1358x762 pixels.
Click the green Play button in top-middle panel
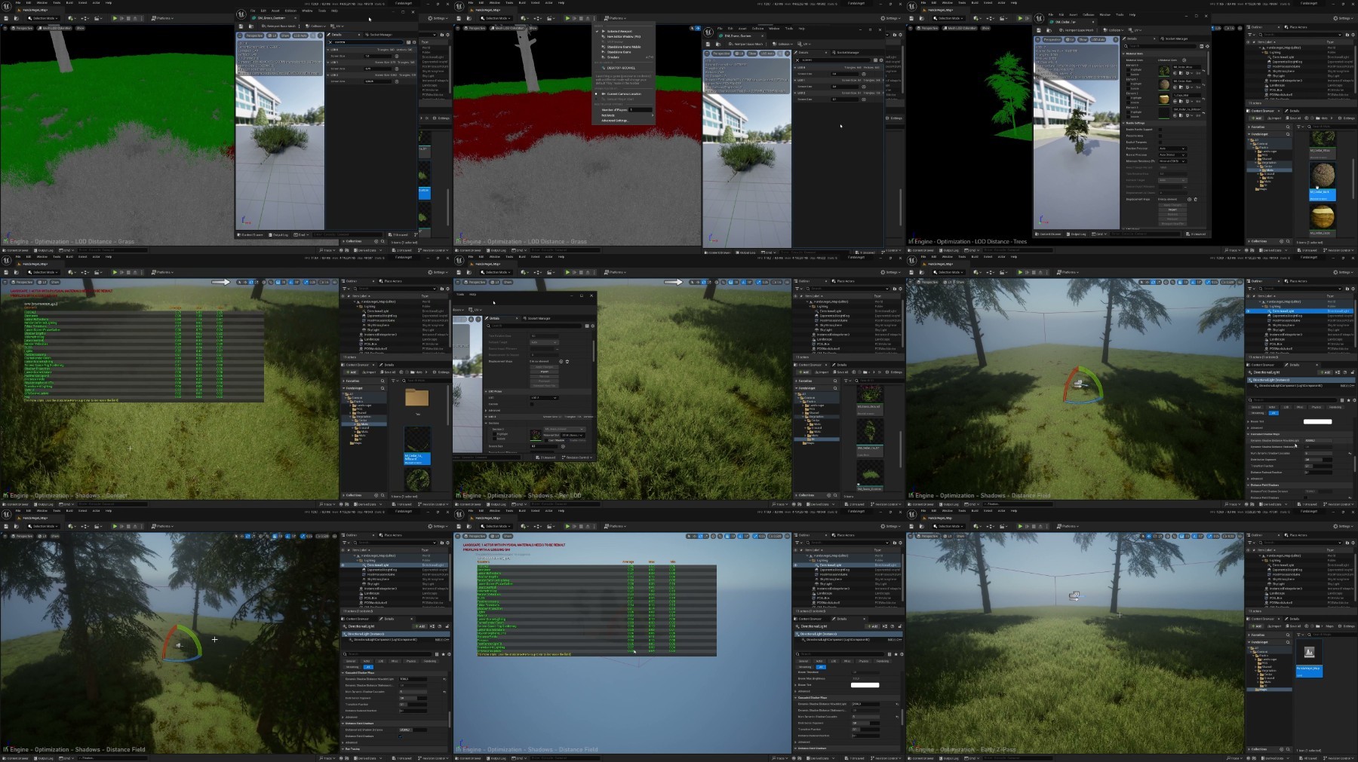tap(567, 18)
